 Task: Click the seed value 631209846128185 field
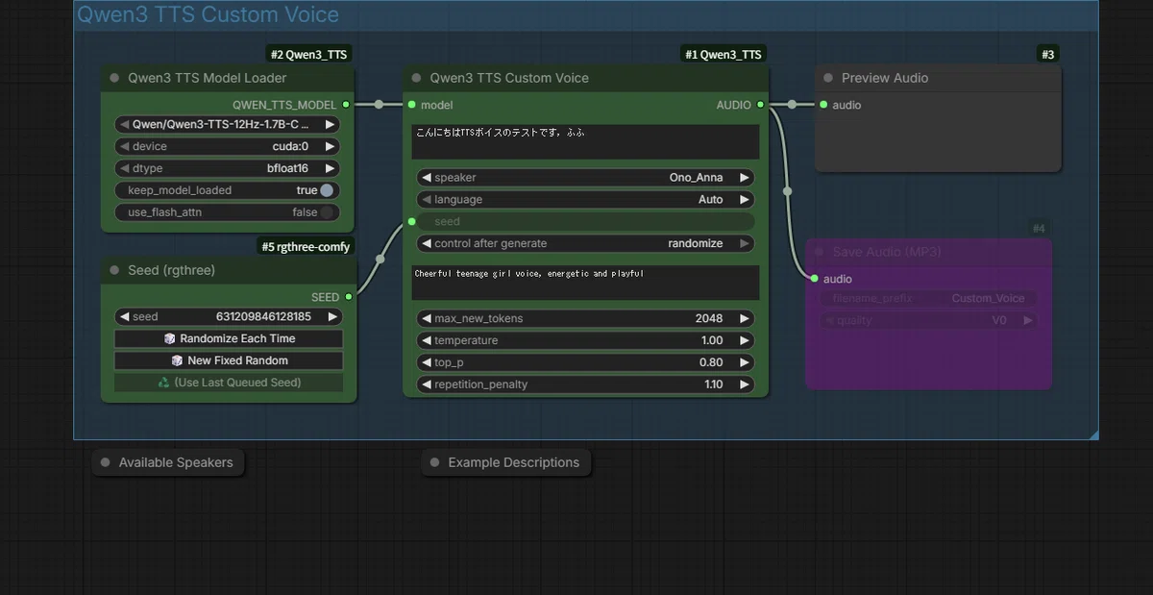[229, 316]
